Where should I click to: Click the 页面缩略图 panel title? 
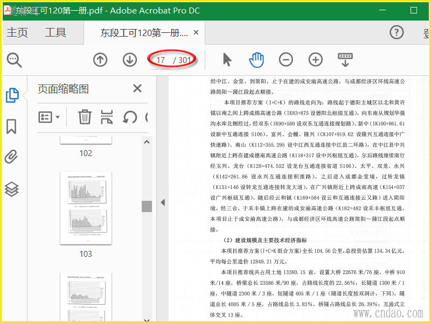coord(63,89)
